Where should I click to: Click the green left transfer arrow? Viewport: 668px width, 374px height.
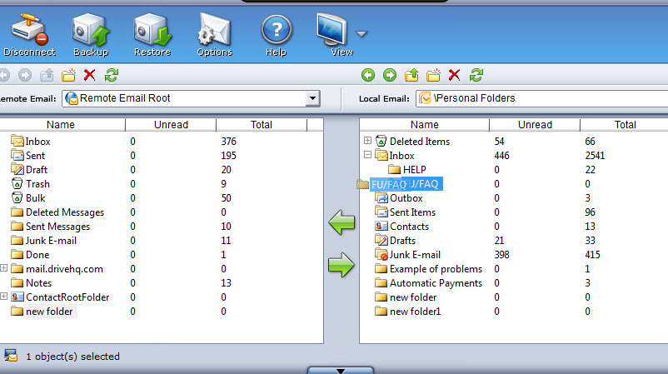341,223
